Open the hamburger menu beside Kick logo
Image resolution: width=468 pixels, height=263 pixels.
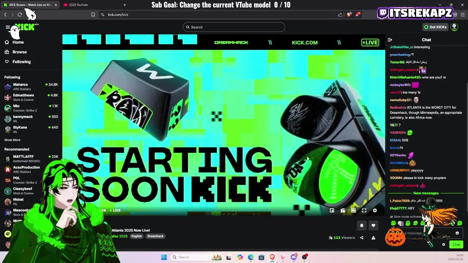click(x=8, y=27)
